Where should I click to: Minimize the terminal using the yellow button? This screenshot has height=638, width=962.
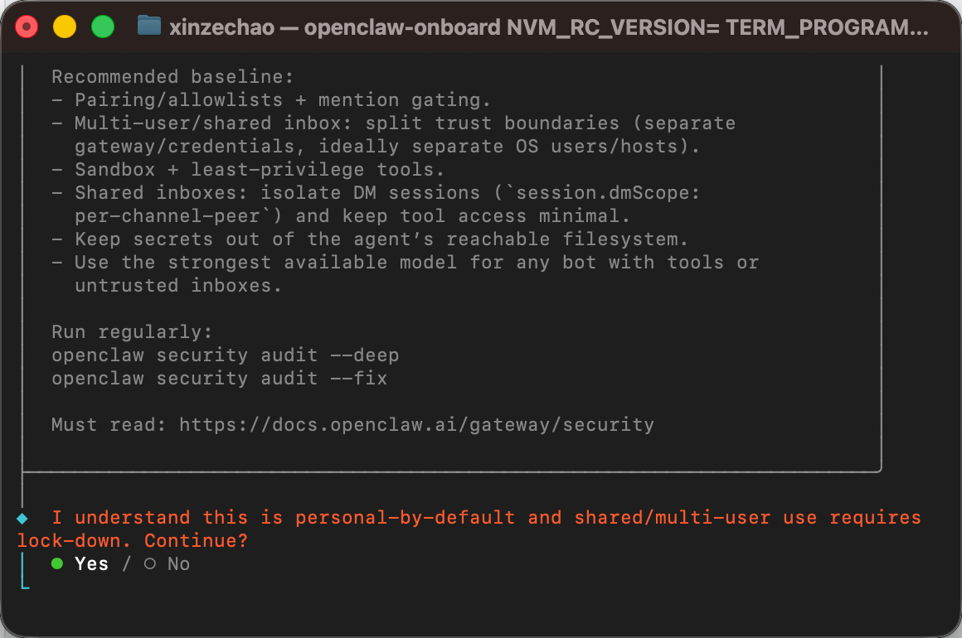tap(65, 27)
